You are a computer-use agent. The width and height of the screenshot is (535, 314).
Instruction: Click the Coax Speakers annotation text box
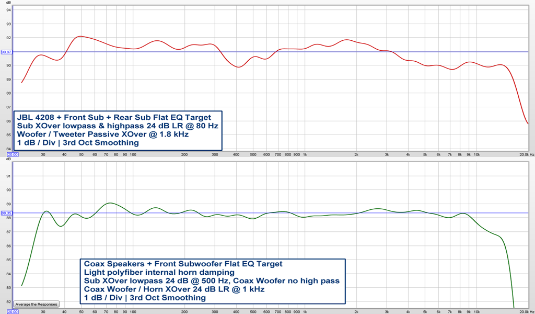212,281
